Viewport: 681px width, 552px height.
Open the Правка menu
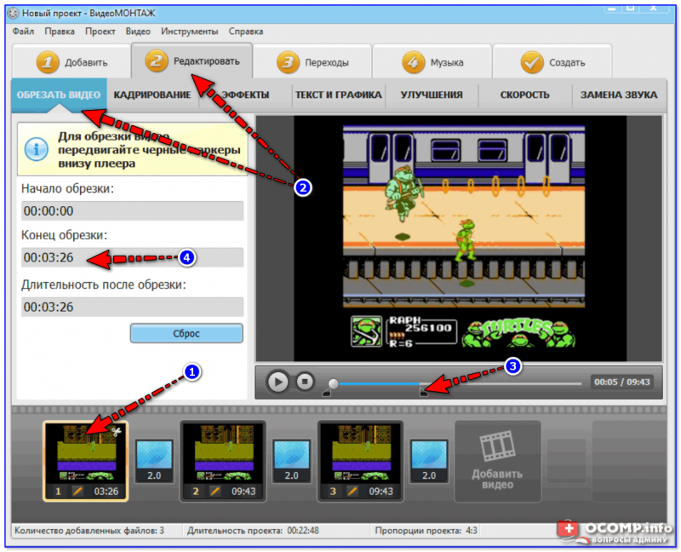pyautogui.click(x=60, y=32)
